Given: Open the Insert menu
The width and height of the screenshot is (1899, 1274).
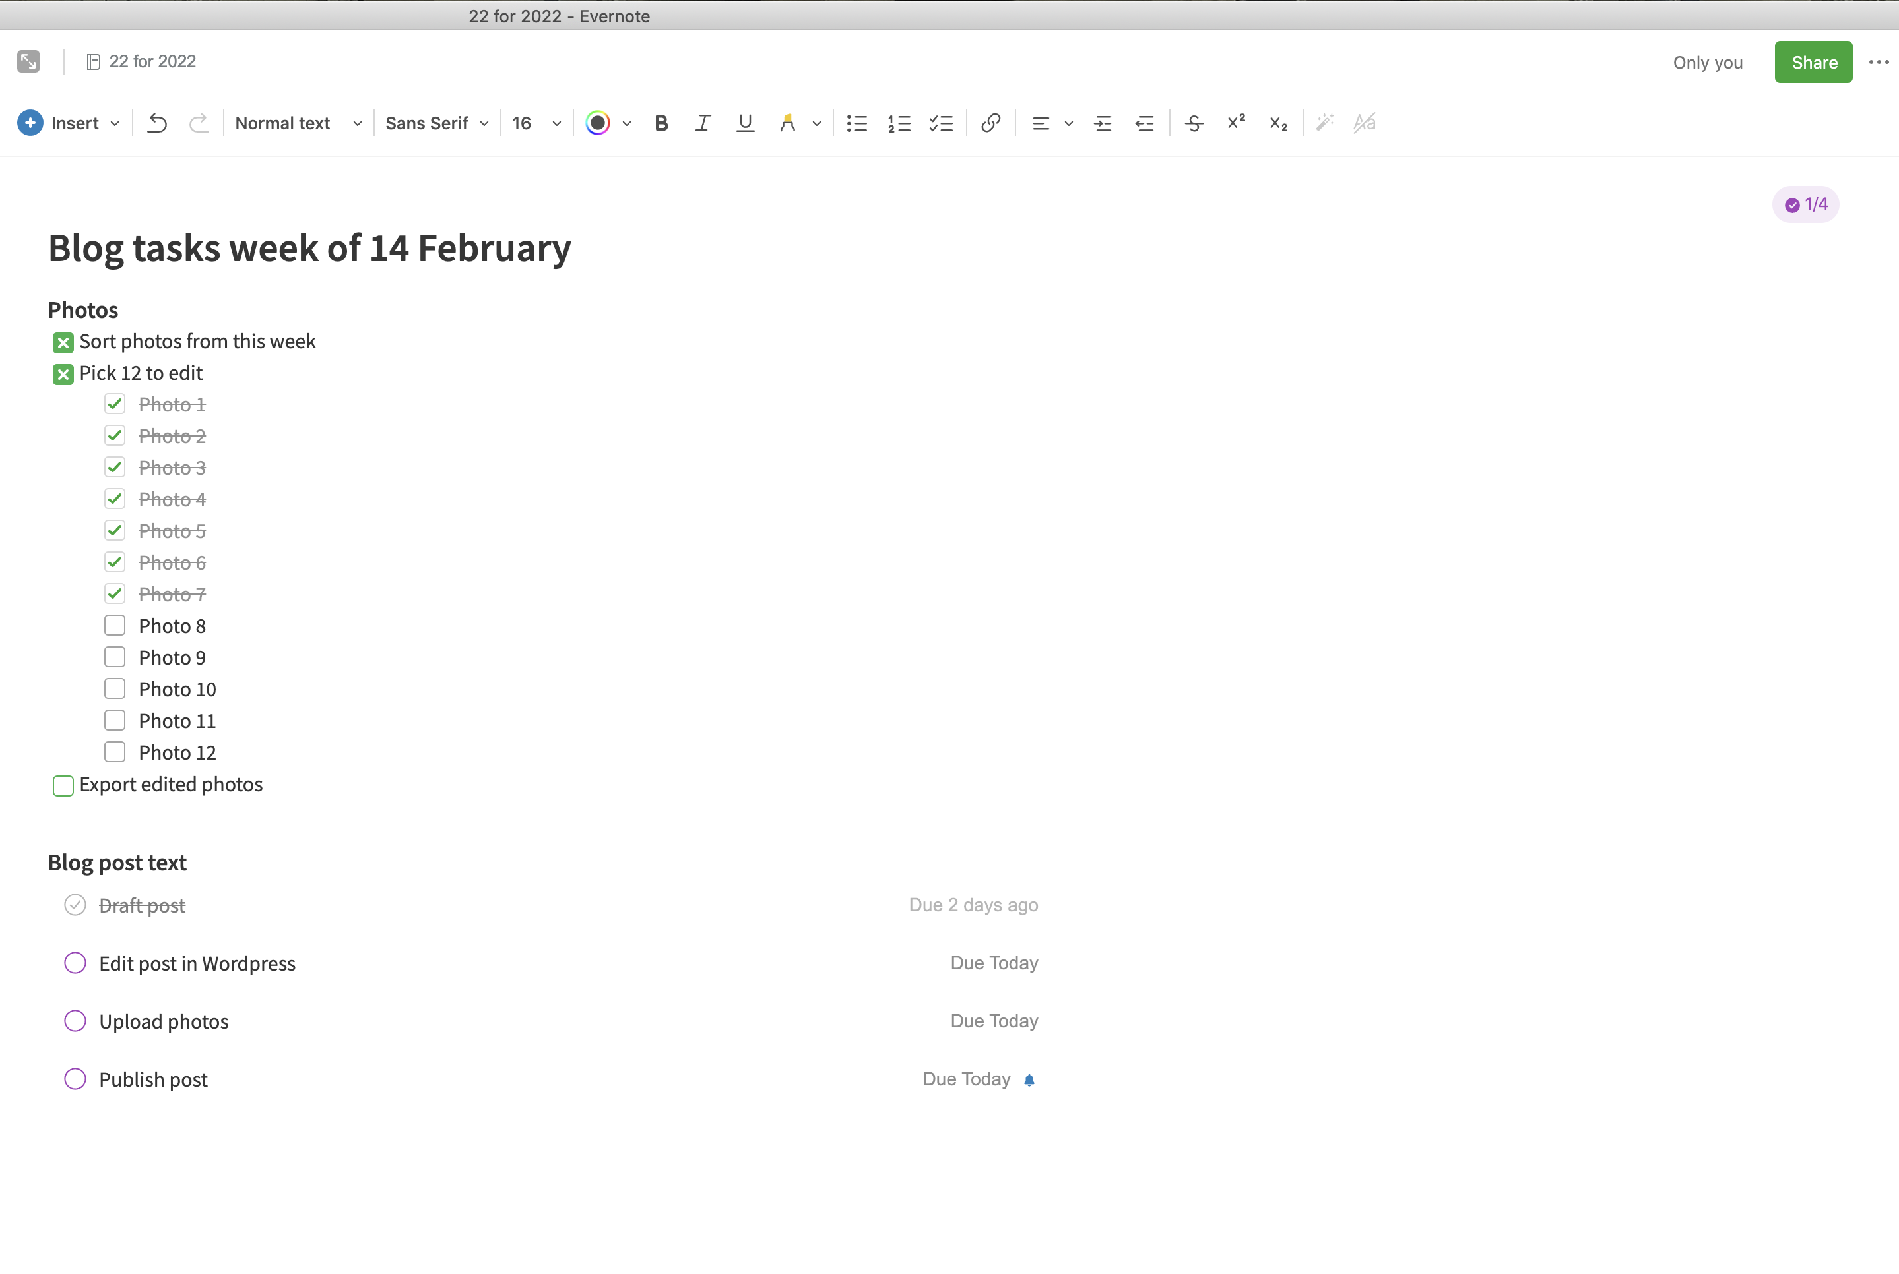Looking at the screenshot, I should point(69,123).
